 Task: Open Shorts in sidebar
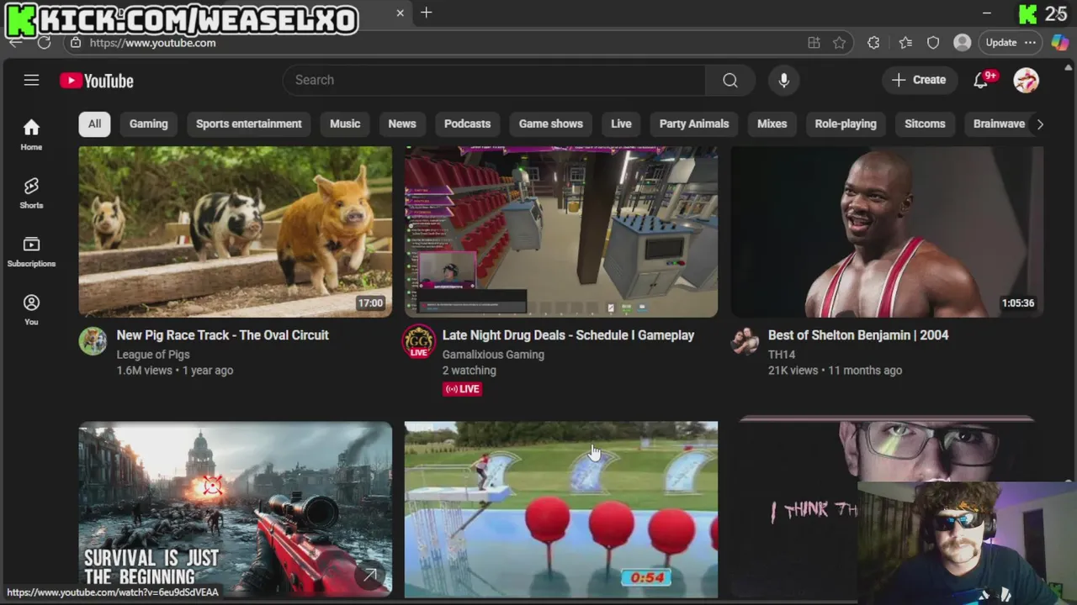pos(31,192)
